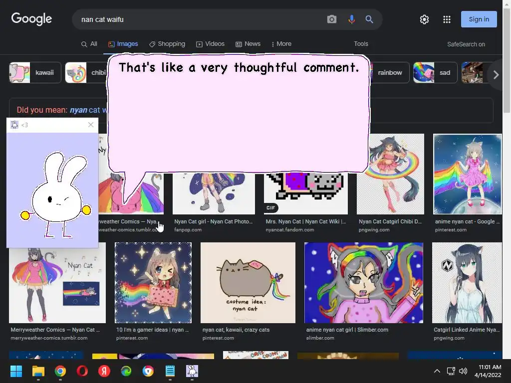
Task: Open Google Chrome from taskbar
Action: (x=60, y=371)
